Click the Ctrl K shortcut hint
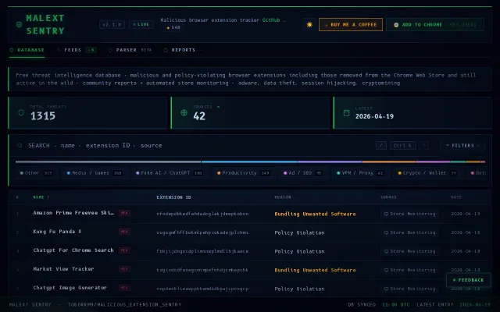This screenshot has width=500, height=312. 402,146
